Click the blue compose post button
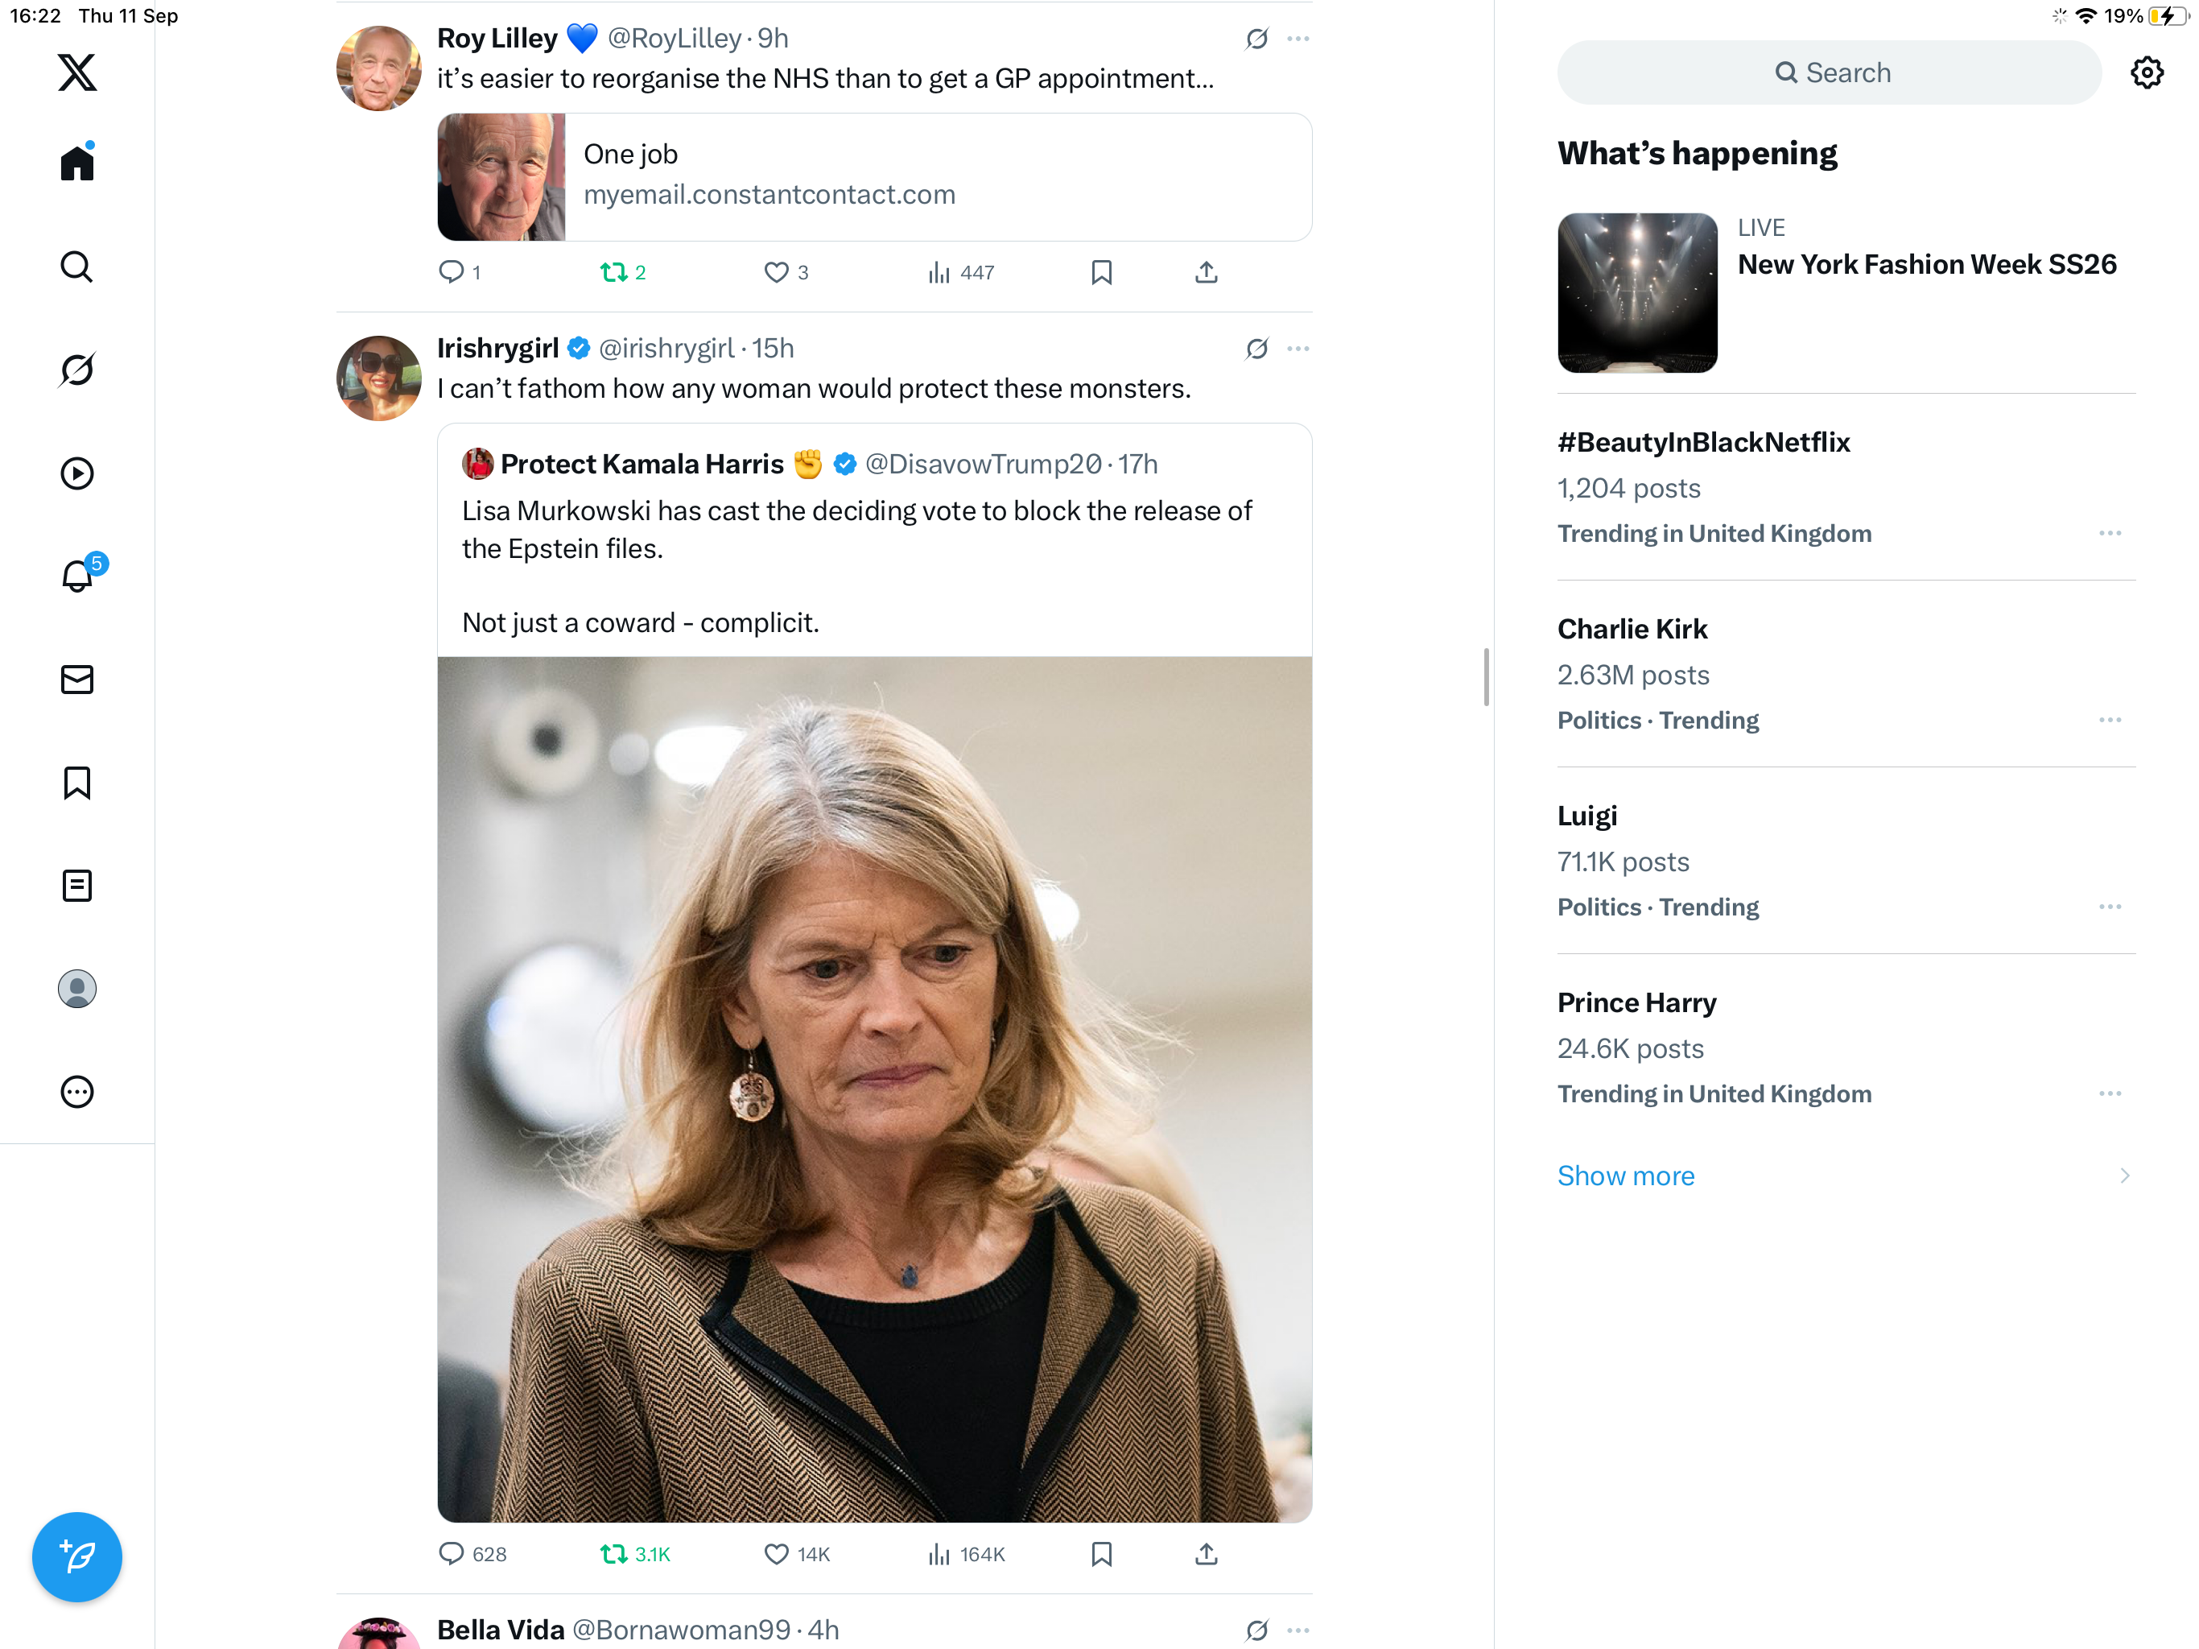This screenshot has height=1649, width=2199. 76,1556
